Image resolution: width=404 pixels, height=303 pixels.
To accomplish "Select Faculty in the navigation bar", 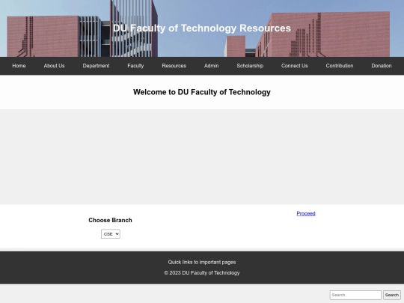I will (x=135, y=66).
